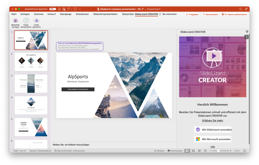Click the Sie wünschen search field

(x=169, y=14)
